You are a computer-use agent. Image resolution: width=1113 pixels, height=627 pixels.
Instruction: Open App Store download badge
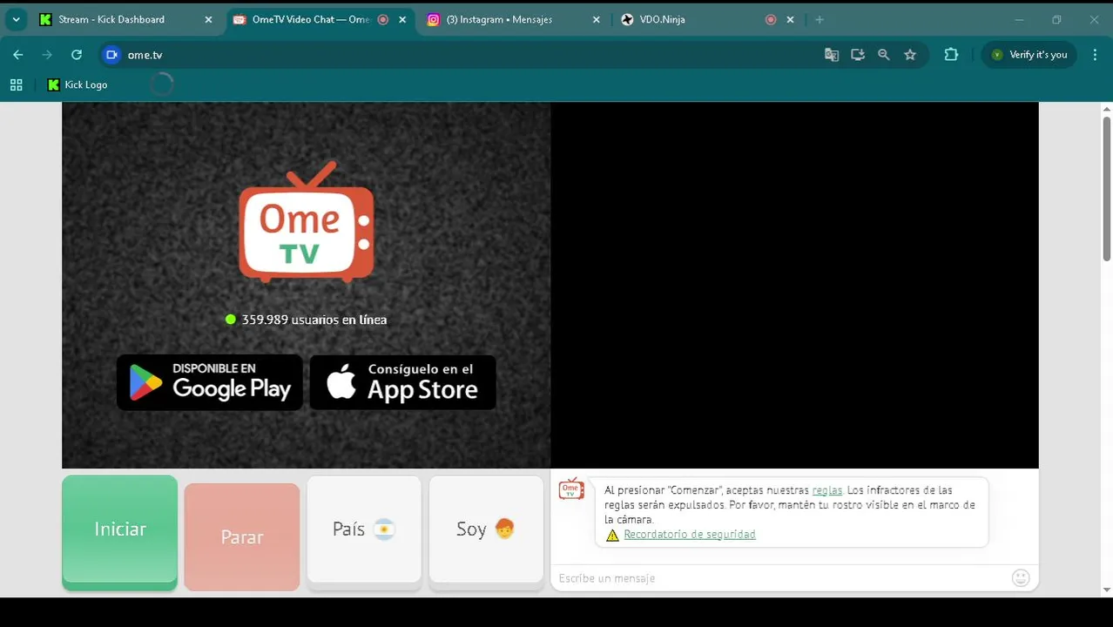(x=403, y=381)
